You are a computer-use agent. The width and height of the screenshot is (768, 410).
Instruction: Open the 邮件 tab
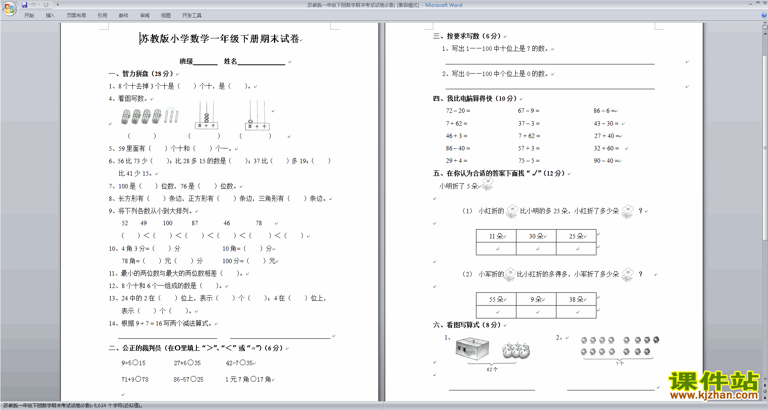pos(124,16)
